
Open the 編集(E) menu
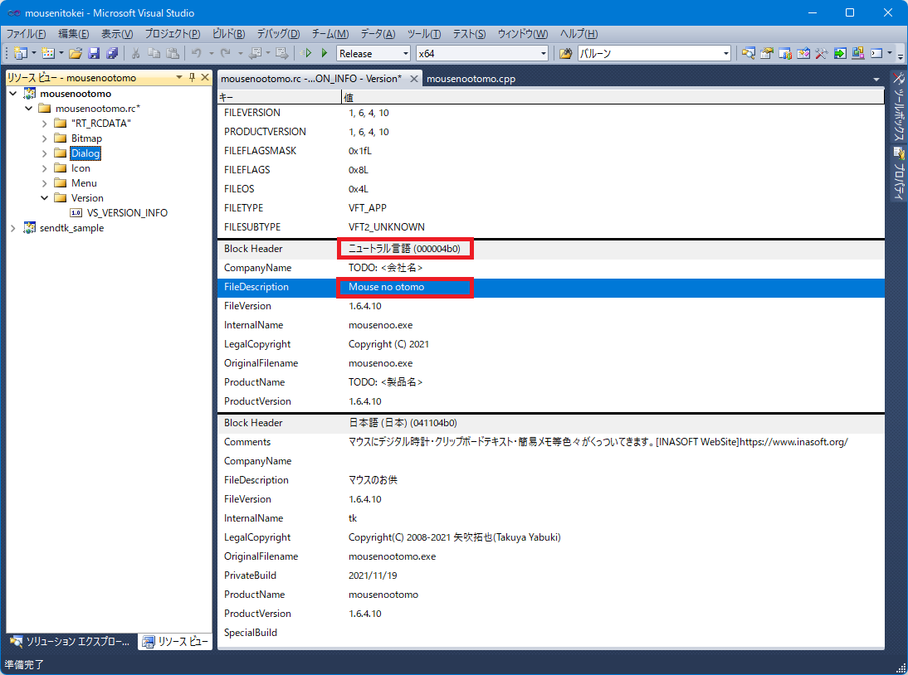coord(74,33)
